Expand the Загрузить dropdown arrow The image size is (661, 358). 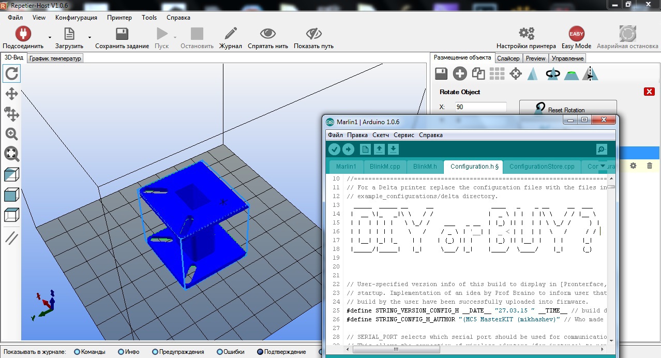tap(89, 38)
